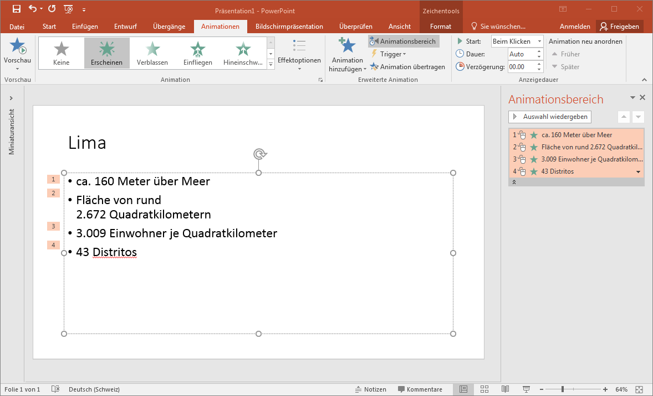
Task: Select the Verblassen animation effect
Action: 152,53
